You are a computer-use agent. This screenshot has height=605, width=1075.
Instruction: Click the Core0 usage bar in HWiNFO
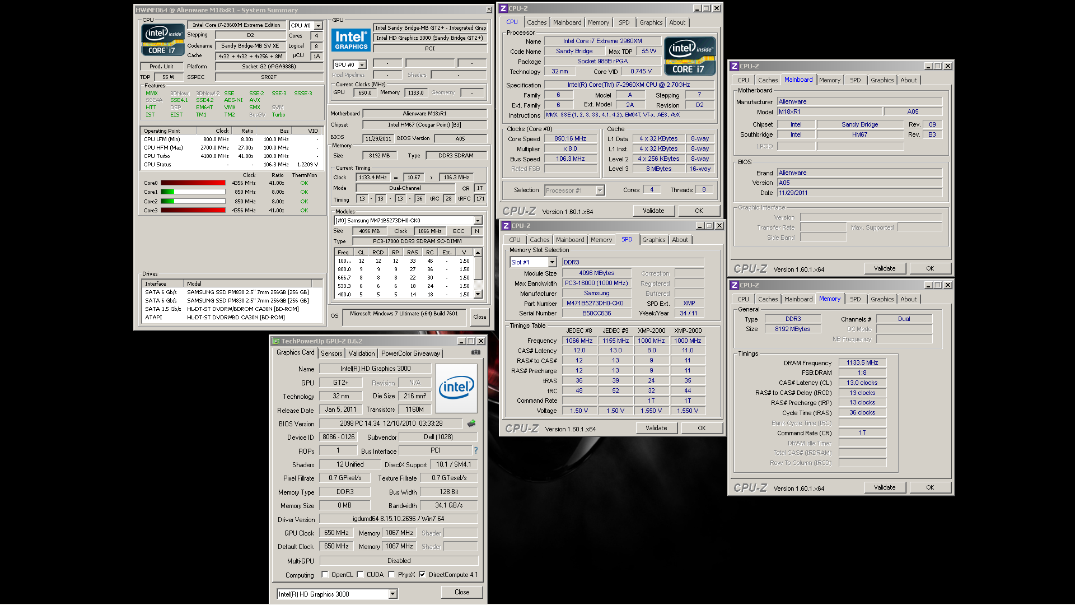click(x=193, y=183)
